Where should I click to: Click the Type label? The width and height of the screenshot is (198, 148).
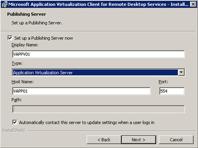[17, 64]
